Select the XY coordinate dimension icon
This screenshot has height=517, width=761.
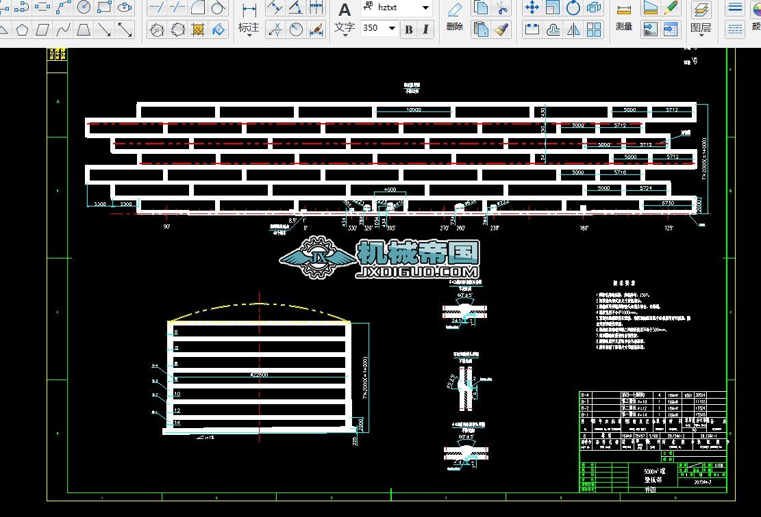click(x=275, y=29)
